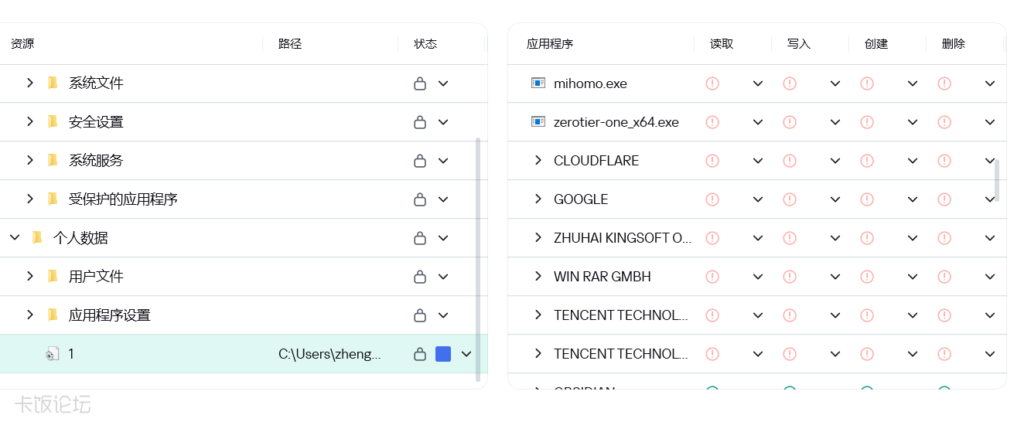The image size is (1031, 422).
Task: Click mihomo.exe read (读取) warning icon
Action: (712, 83)
